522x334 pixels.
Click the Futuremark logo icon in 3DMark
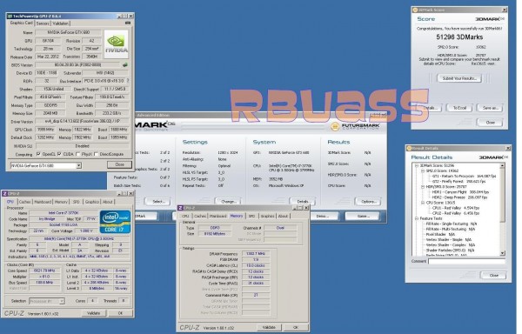335,127
